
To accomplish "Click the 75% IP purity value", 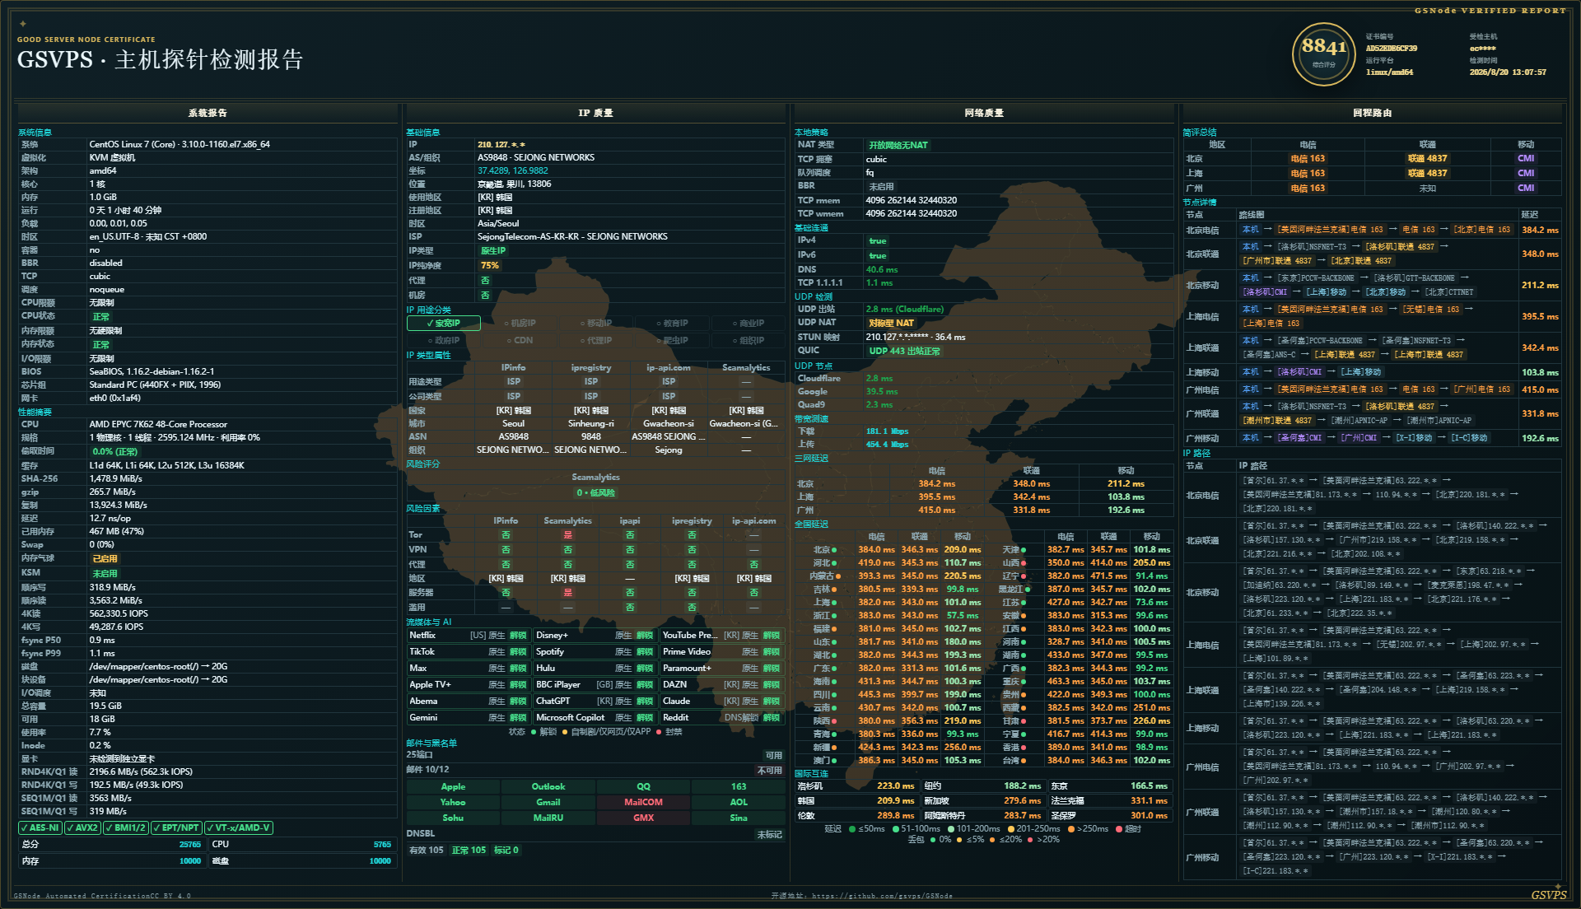I will pyautogui.click(x=490, y=266).
